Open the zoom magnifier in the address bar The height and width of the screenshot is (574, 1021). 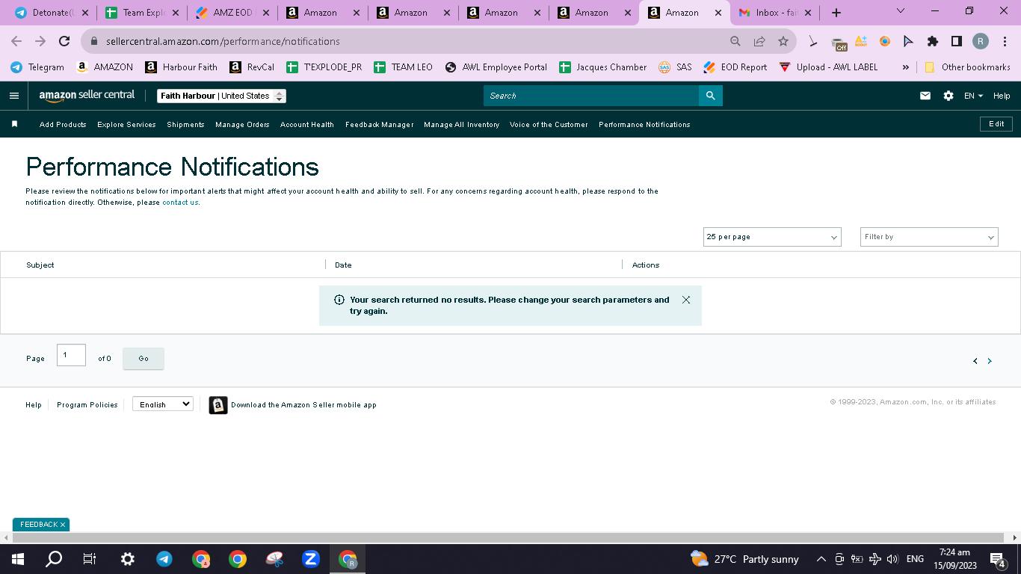[735, 41]
